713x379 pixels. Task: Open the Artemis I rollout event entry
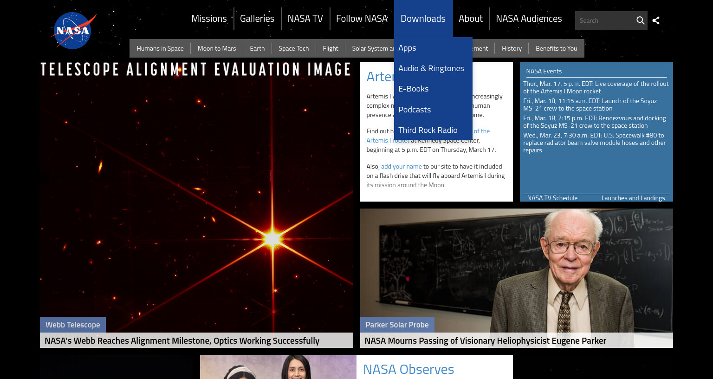(596, 87)
